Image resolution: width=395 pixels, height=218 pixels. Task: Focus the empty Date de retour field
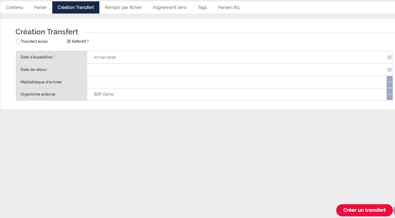pyautogui.click(x=237, y=70)
